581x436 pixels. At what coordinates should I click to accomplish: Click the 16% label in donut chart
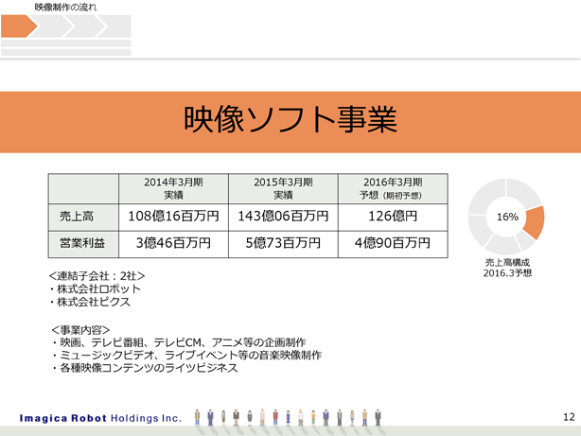(x=507, y=217)
